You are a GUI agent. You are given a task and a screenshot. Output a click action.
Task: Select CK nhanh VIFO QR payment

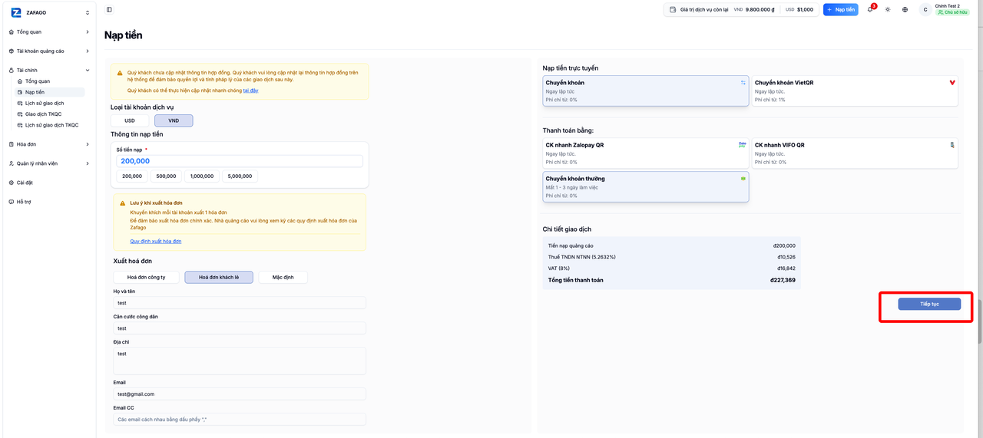[x=855, y=153]
